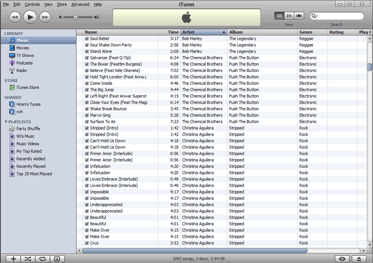Click the volume slider knob
Screen dimensions: 373x263
76,18
